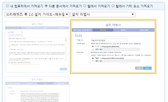Select highlighted 기본 정보 installer thumbnail
Image resolution: width=168 pixels, height=102 pixels.
point(113,47)
